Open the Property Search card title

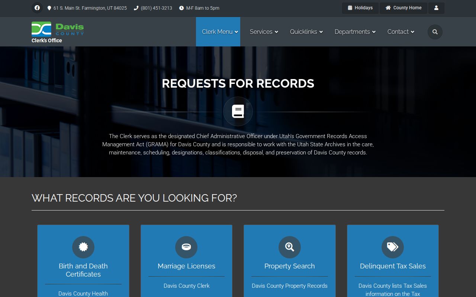pyautogui.click(x=290, y=266)
